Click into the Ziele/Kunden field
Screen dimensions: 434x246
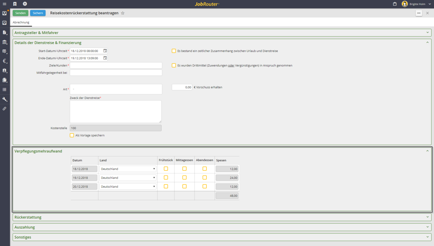[116, 65]
